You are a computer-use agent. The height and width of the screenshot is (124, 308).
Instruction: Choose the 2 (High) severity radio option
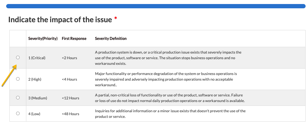click(18, 79)
